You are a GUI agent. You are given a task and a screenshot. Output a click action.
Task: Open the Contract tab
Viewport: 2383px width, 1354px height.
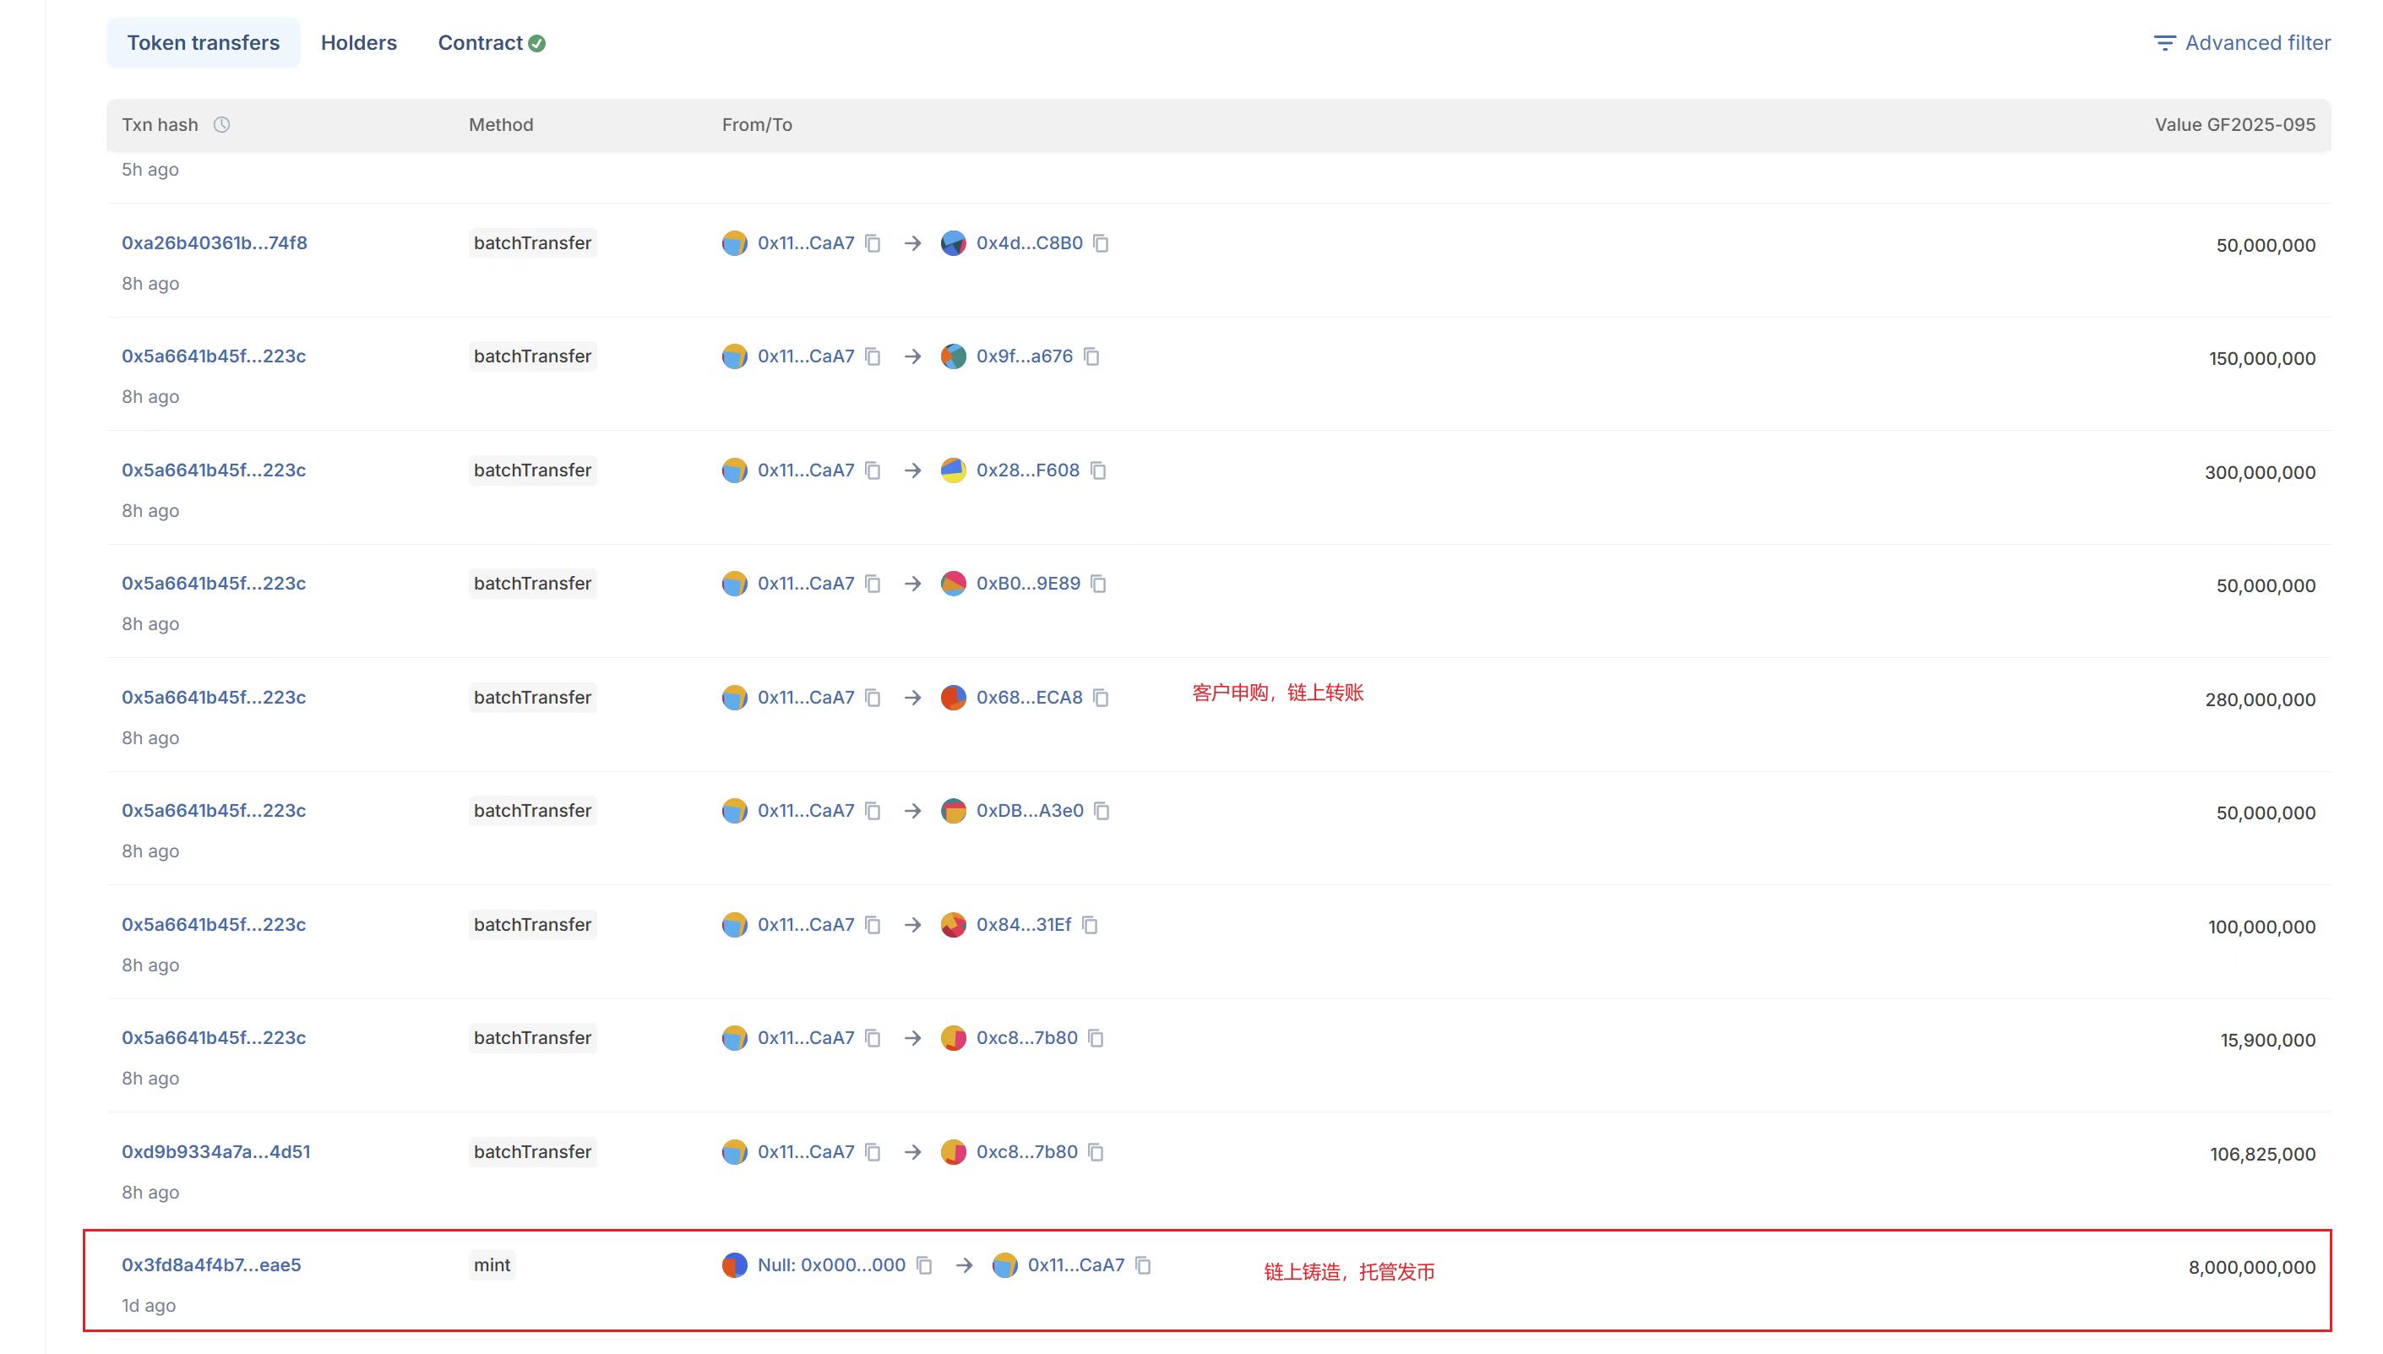coord(491,43)
